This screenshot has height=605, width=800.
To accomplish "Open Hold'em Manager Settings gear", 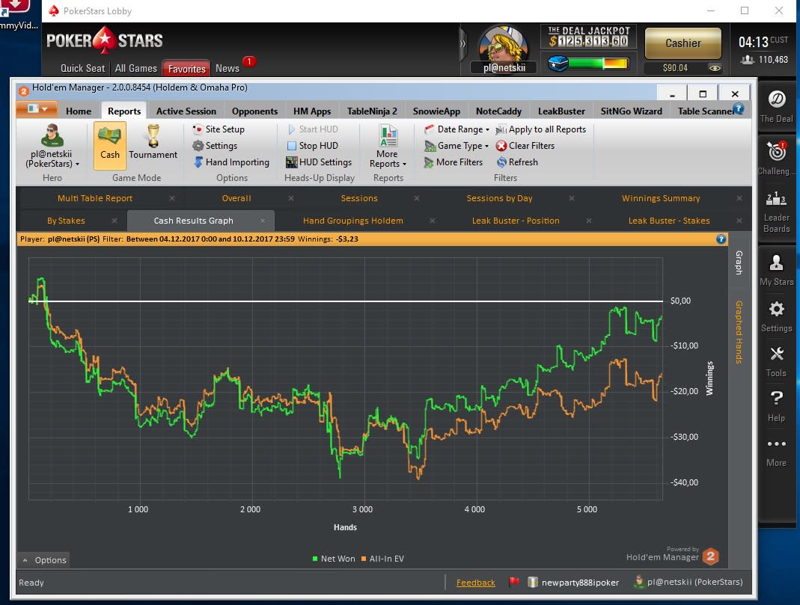I will click(215, 146).
